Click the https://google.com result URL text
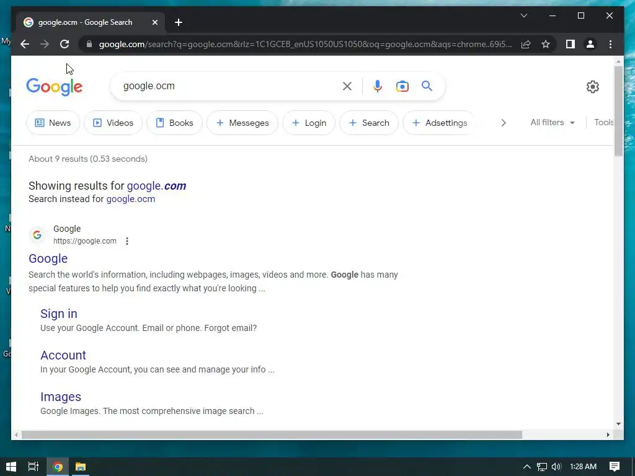This screenshot has height=476, width=635. (x=84, y=241)
